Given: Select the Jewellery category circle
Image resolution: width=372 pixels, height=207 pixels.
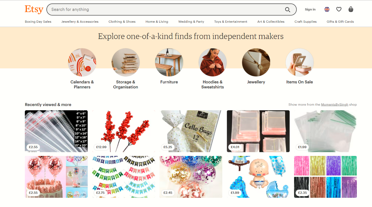Looking at the screenshot, I should pyautogui.click(x=256, y=62).
